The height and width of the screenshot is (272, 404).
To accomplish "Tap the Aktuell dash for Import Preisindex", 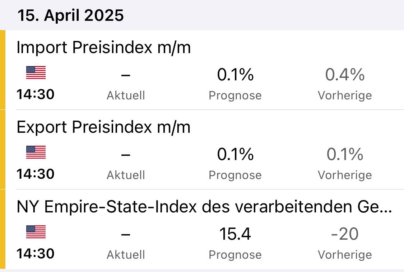I will click(x=126, y=75).
